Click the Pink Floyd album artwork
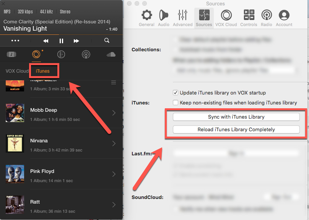The image size is (309, 220). point(15,174)
